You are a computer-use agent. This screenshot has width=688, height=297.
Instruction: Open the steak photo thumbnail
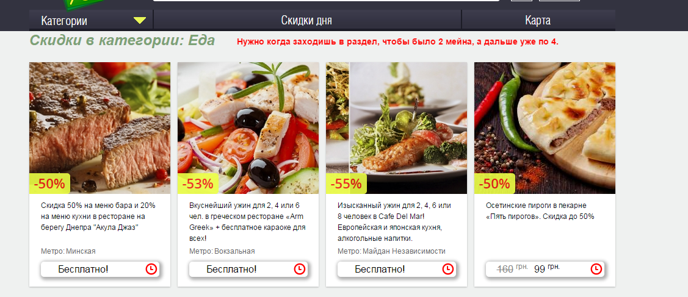(x=100, y=128)
